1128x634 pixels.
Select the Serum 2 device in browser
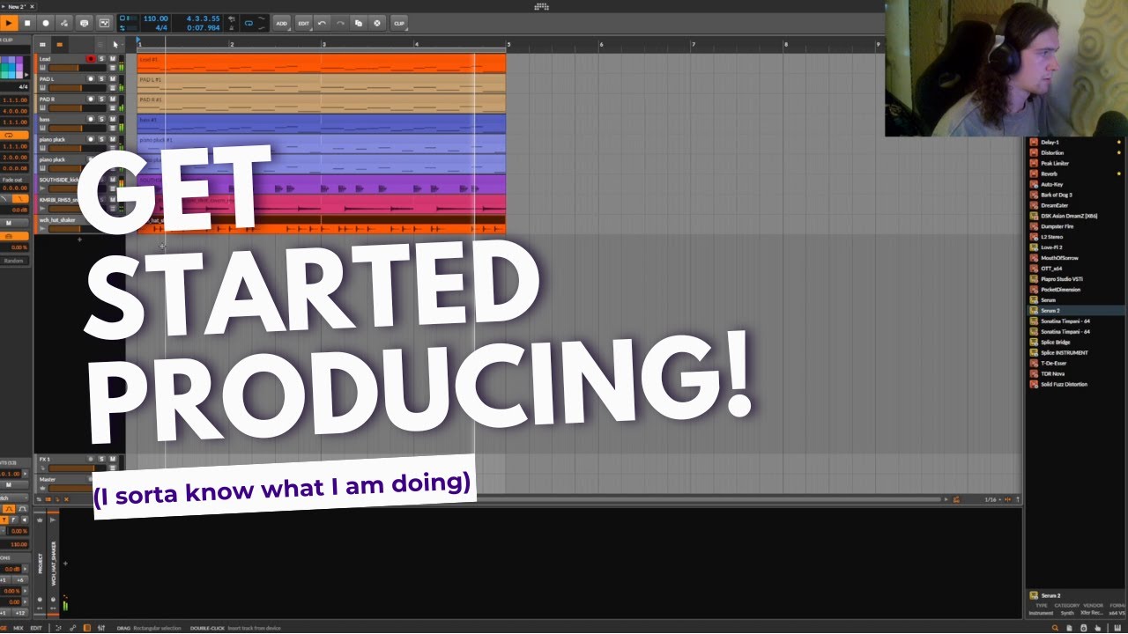1075,311
